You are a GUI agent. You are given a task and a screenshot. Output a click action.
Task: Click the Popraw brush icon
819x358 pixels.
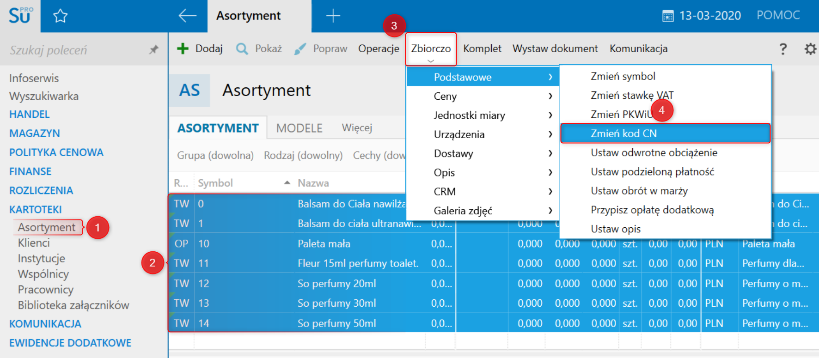(300, 49)
